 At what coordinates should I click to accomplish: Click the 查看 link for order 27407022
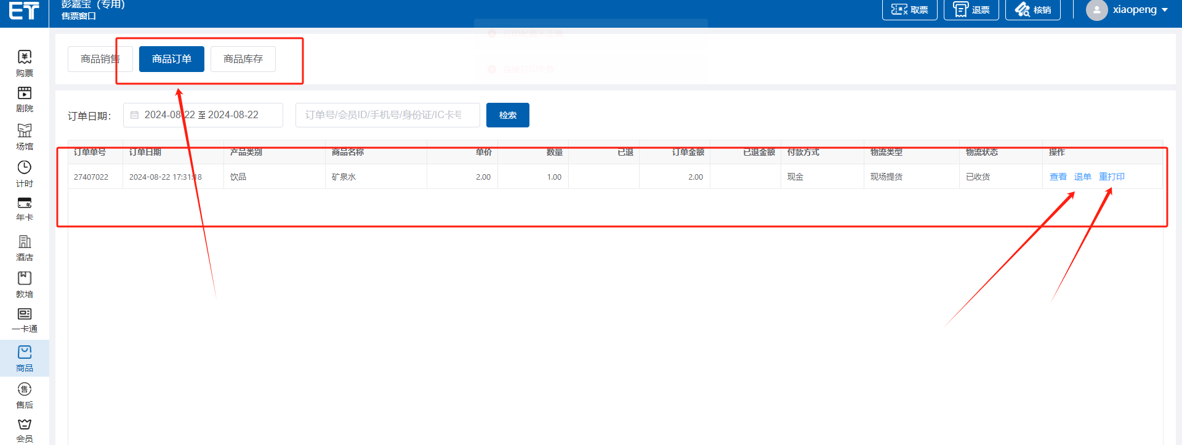click(1058, 177)
